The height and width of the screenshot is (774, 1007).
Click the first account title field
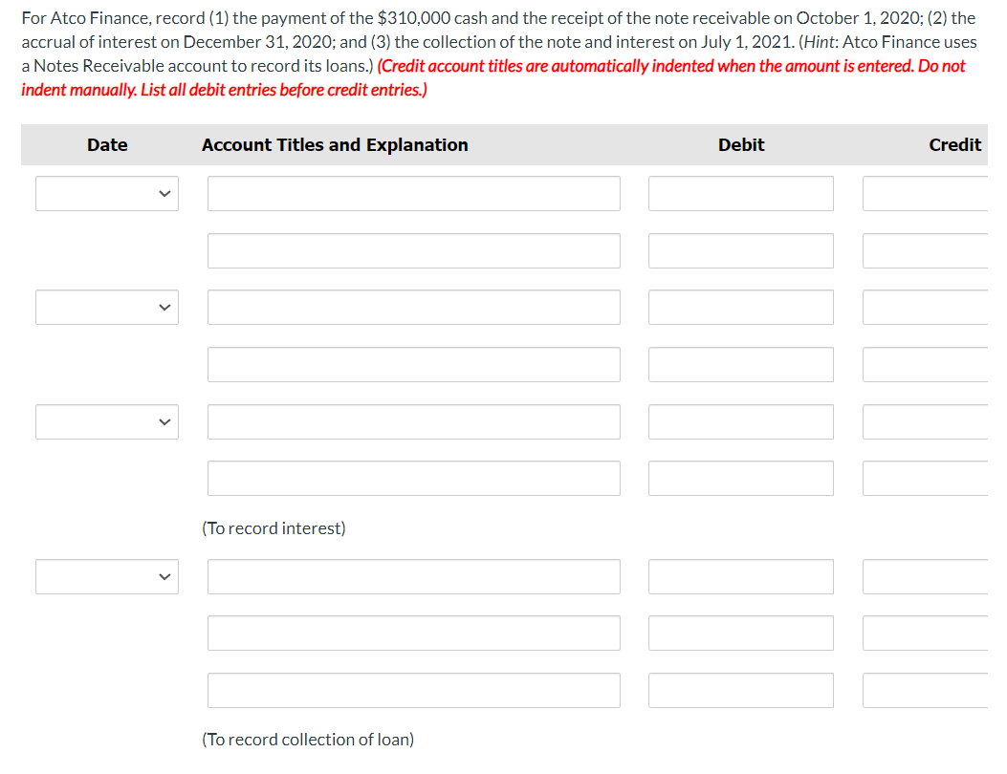tap(413, 193)
